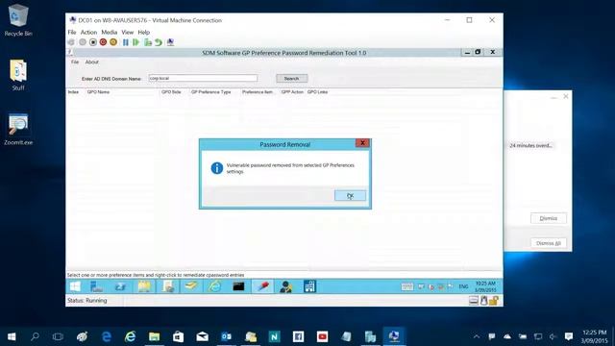Open the remediation tool's File menu
Viewport: 615px width, 346px height.
point(75,62)
